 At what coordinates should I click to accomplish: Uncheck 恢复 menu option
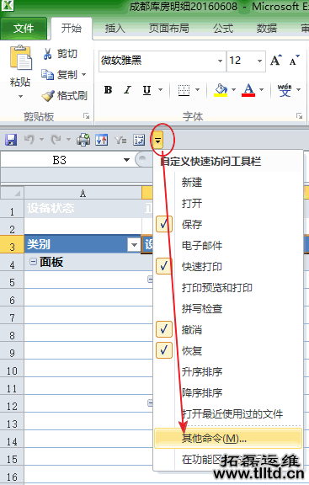227,351
